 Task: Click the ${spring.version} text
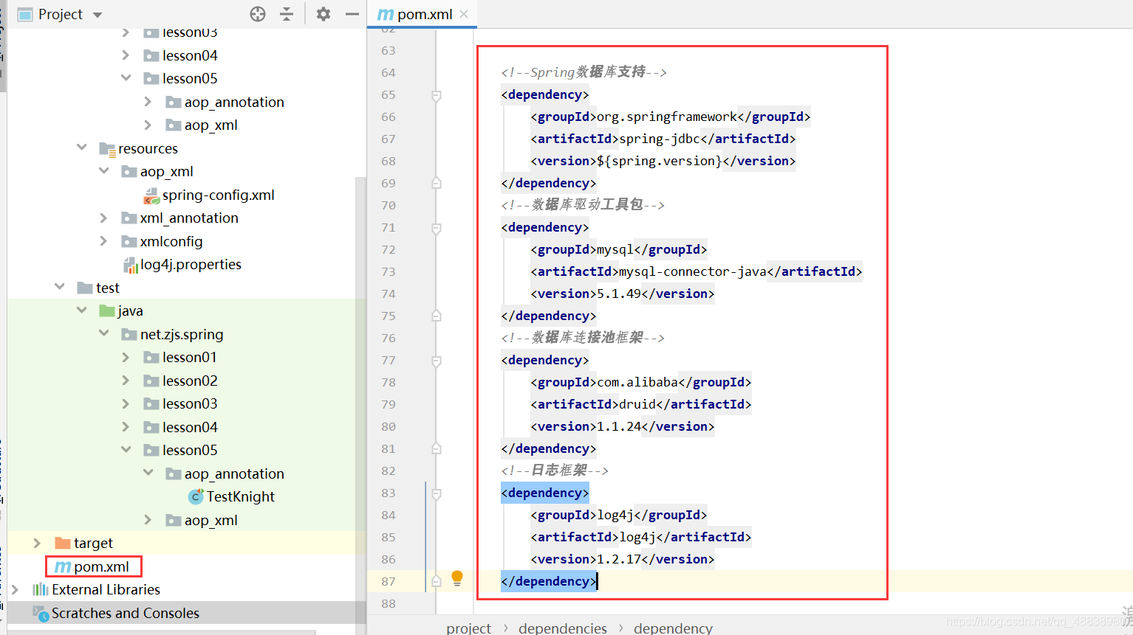pyautogui.click(x=660, y=161)
